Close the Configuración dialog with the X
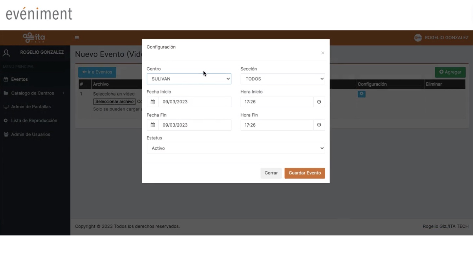The height and width of the screenshot is (265, 473). (x=323, y=53)
